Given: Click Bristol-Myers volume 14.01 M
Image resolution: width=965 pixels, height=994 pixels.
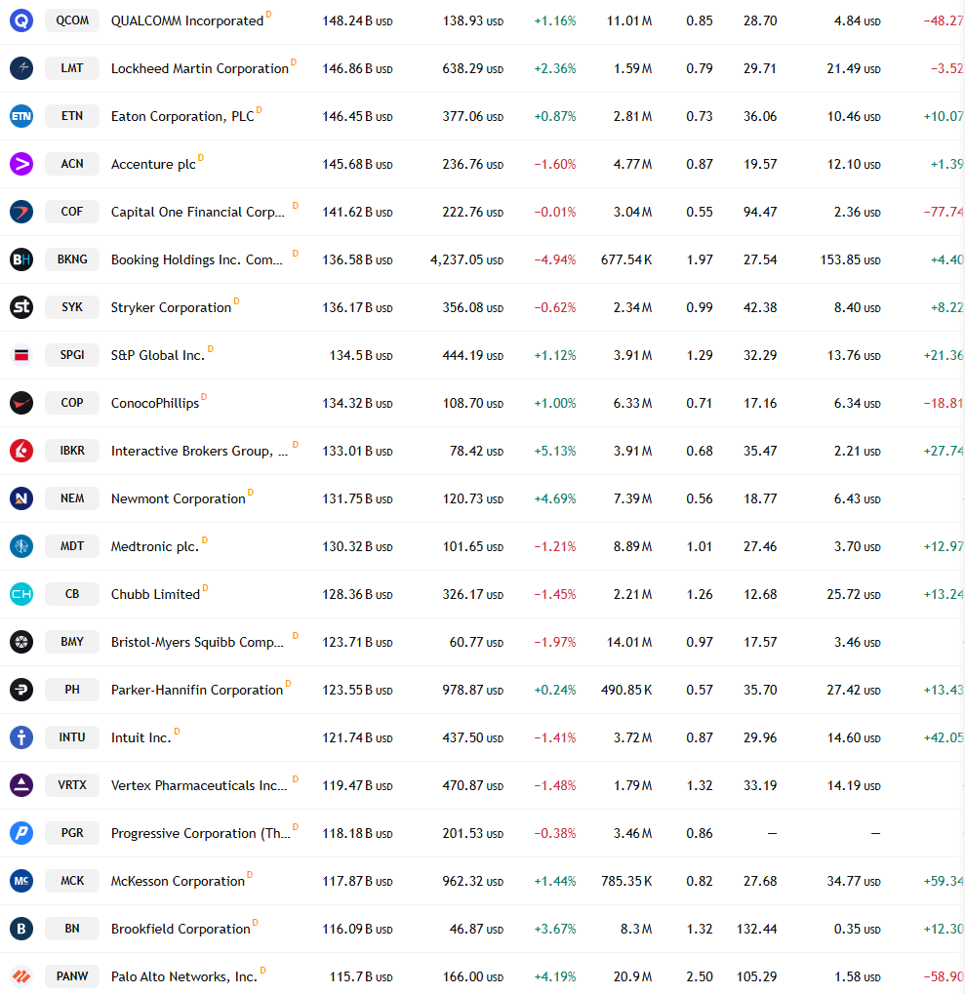Looking at the screenshot, I should pos(629,642).
